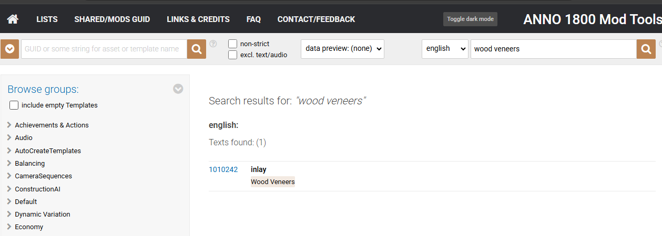Open the data preview dropdown
This screenshot has width=662, height=236.
click(x=342, y=49)
